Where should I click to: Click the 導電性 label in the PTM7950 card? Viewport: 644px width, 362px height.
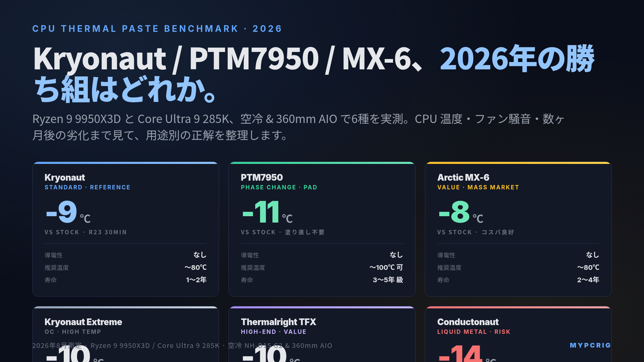[250, 255]
